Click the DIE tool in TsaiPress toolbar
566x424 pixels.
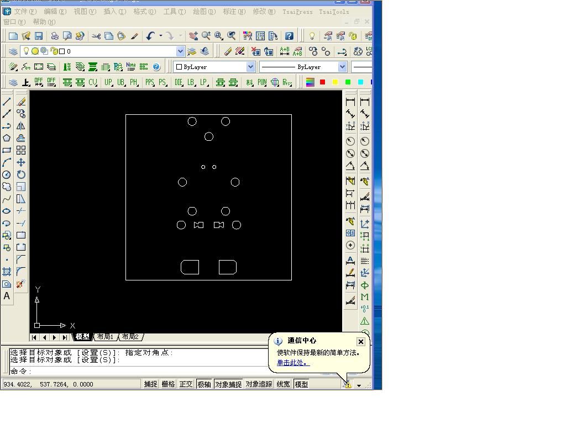[179, 83]
